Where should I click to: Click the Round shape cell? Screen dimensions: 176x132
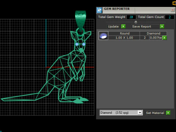(124, 33)
